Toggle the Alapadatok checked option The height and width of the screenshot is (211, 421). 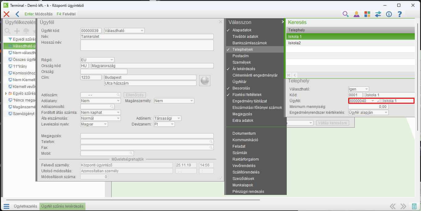pyautogui.click(x=242, y=30)
